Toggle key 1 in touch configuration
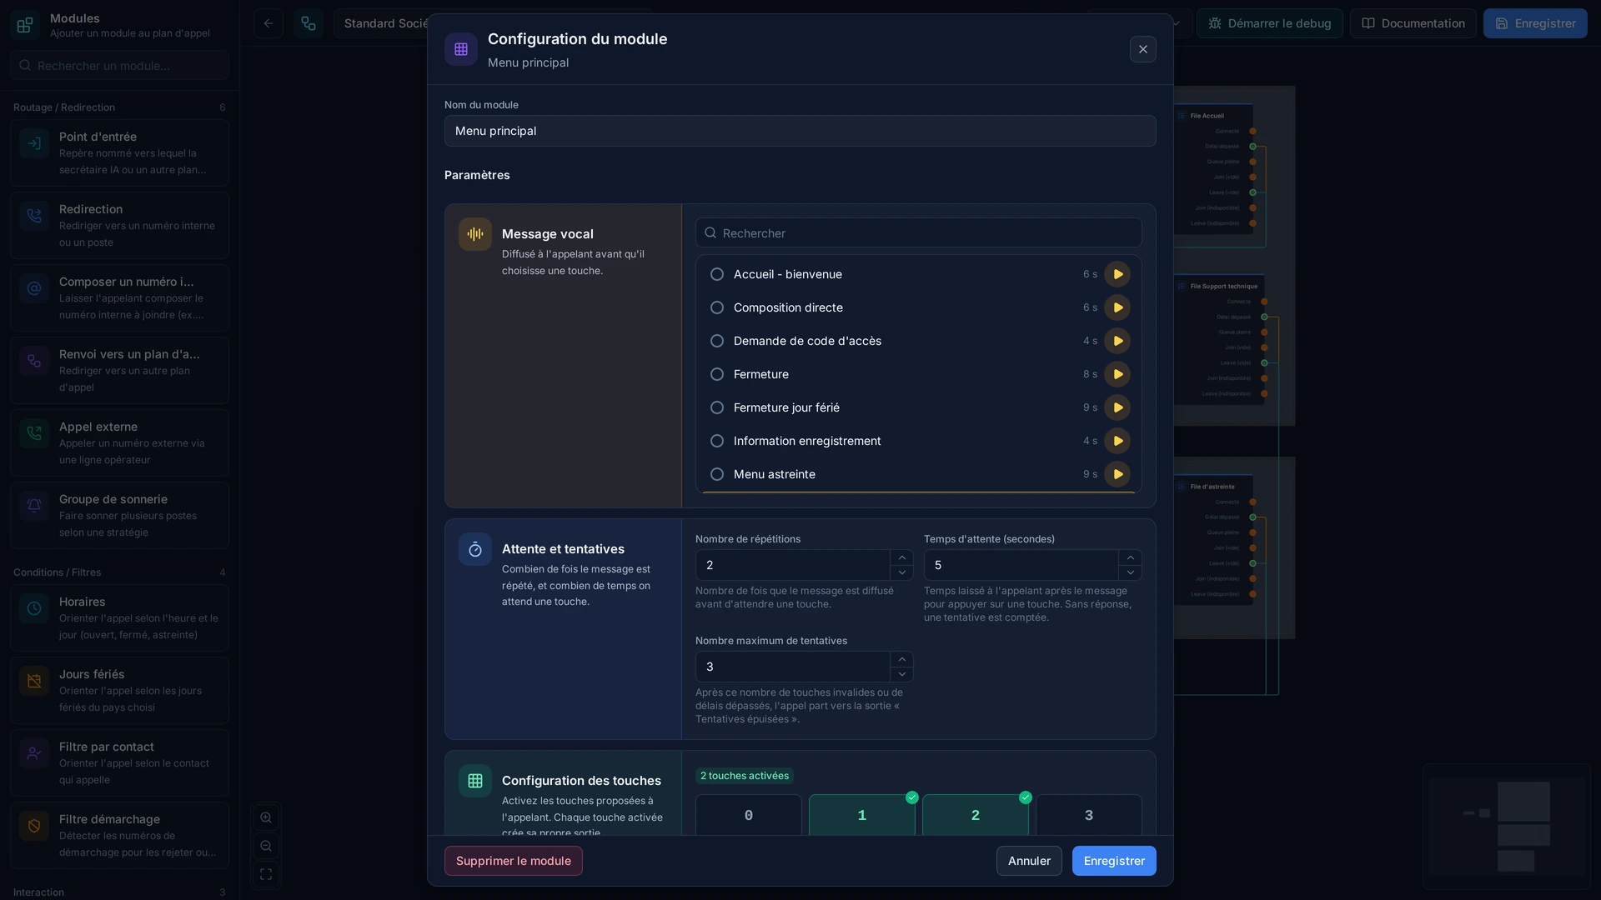1601x900 pixels. point(861,815)
